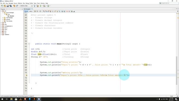Open the Run Project dropdown arrow
The image size is (179, 101).
(x=42, y=6)
